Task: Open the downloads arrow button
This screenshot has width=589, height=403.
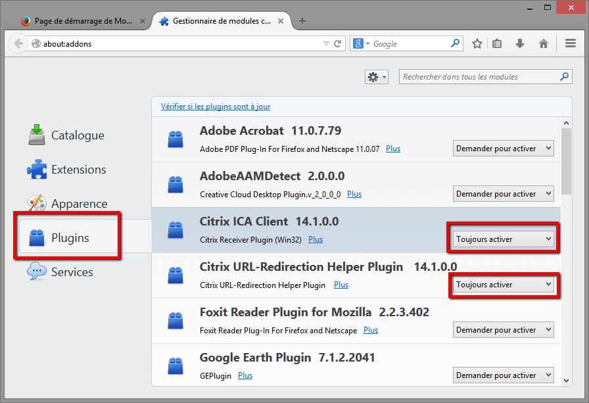Action: click(x=520, y=43)
